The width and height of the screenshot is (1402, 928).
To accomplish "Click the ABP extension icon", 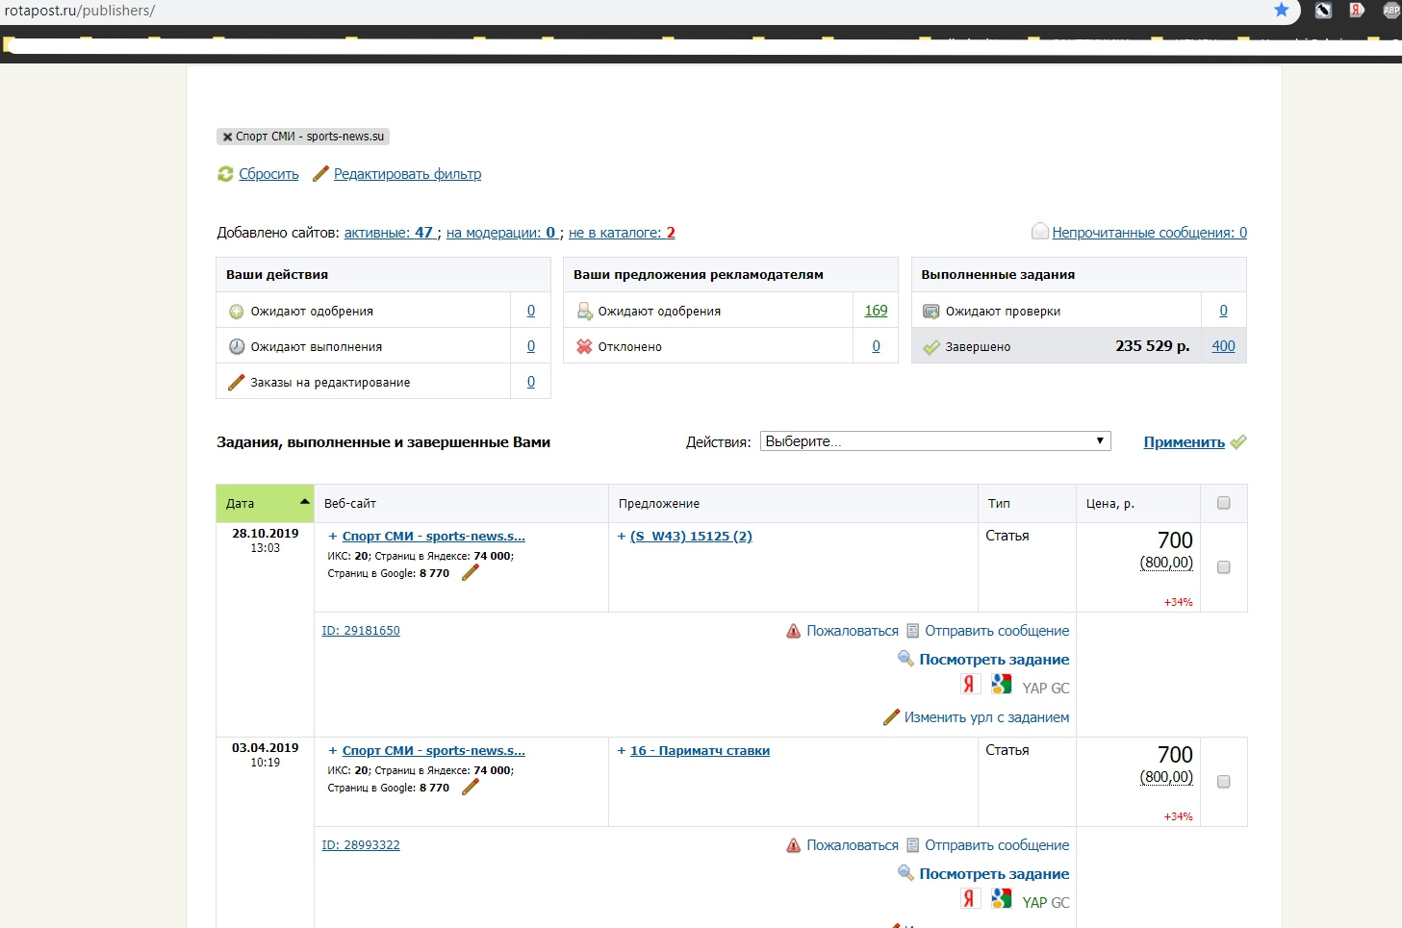I will [x=1391, y=10].
